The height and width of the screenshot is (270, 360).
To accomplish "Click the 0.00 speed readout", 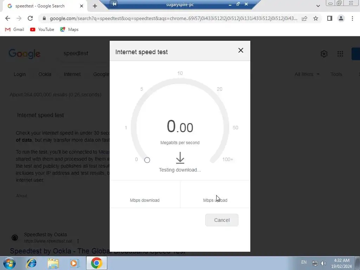I will point(180,127).
